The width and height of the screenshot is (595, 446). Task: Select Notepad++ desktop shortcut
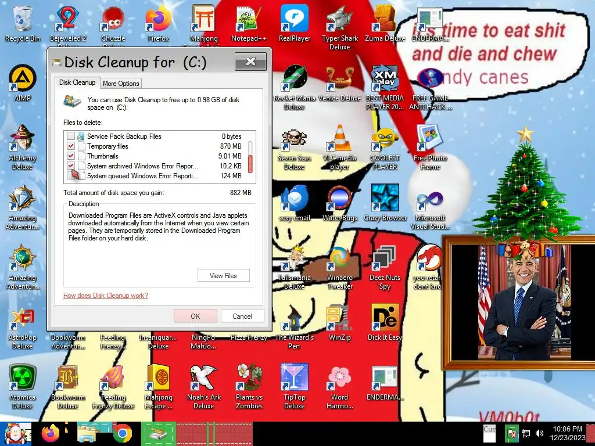(x=249, y=23)
